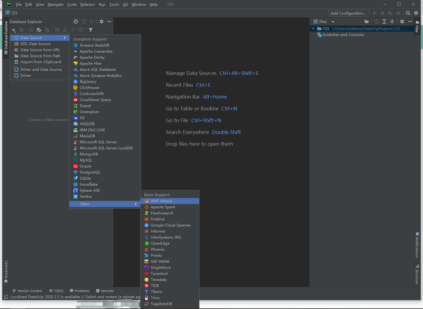Choose YugabyteDB data source

(x=170, y=304)
